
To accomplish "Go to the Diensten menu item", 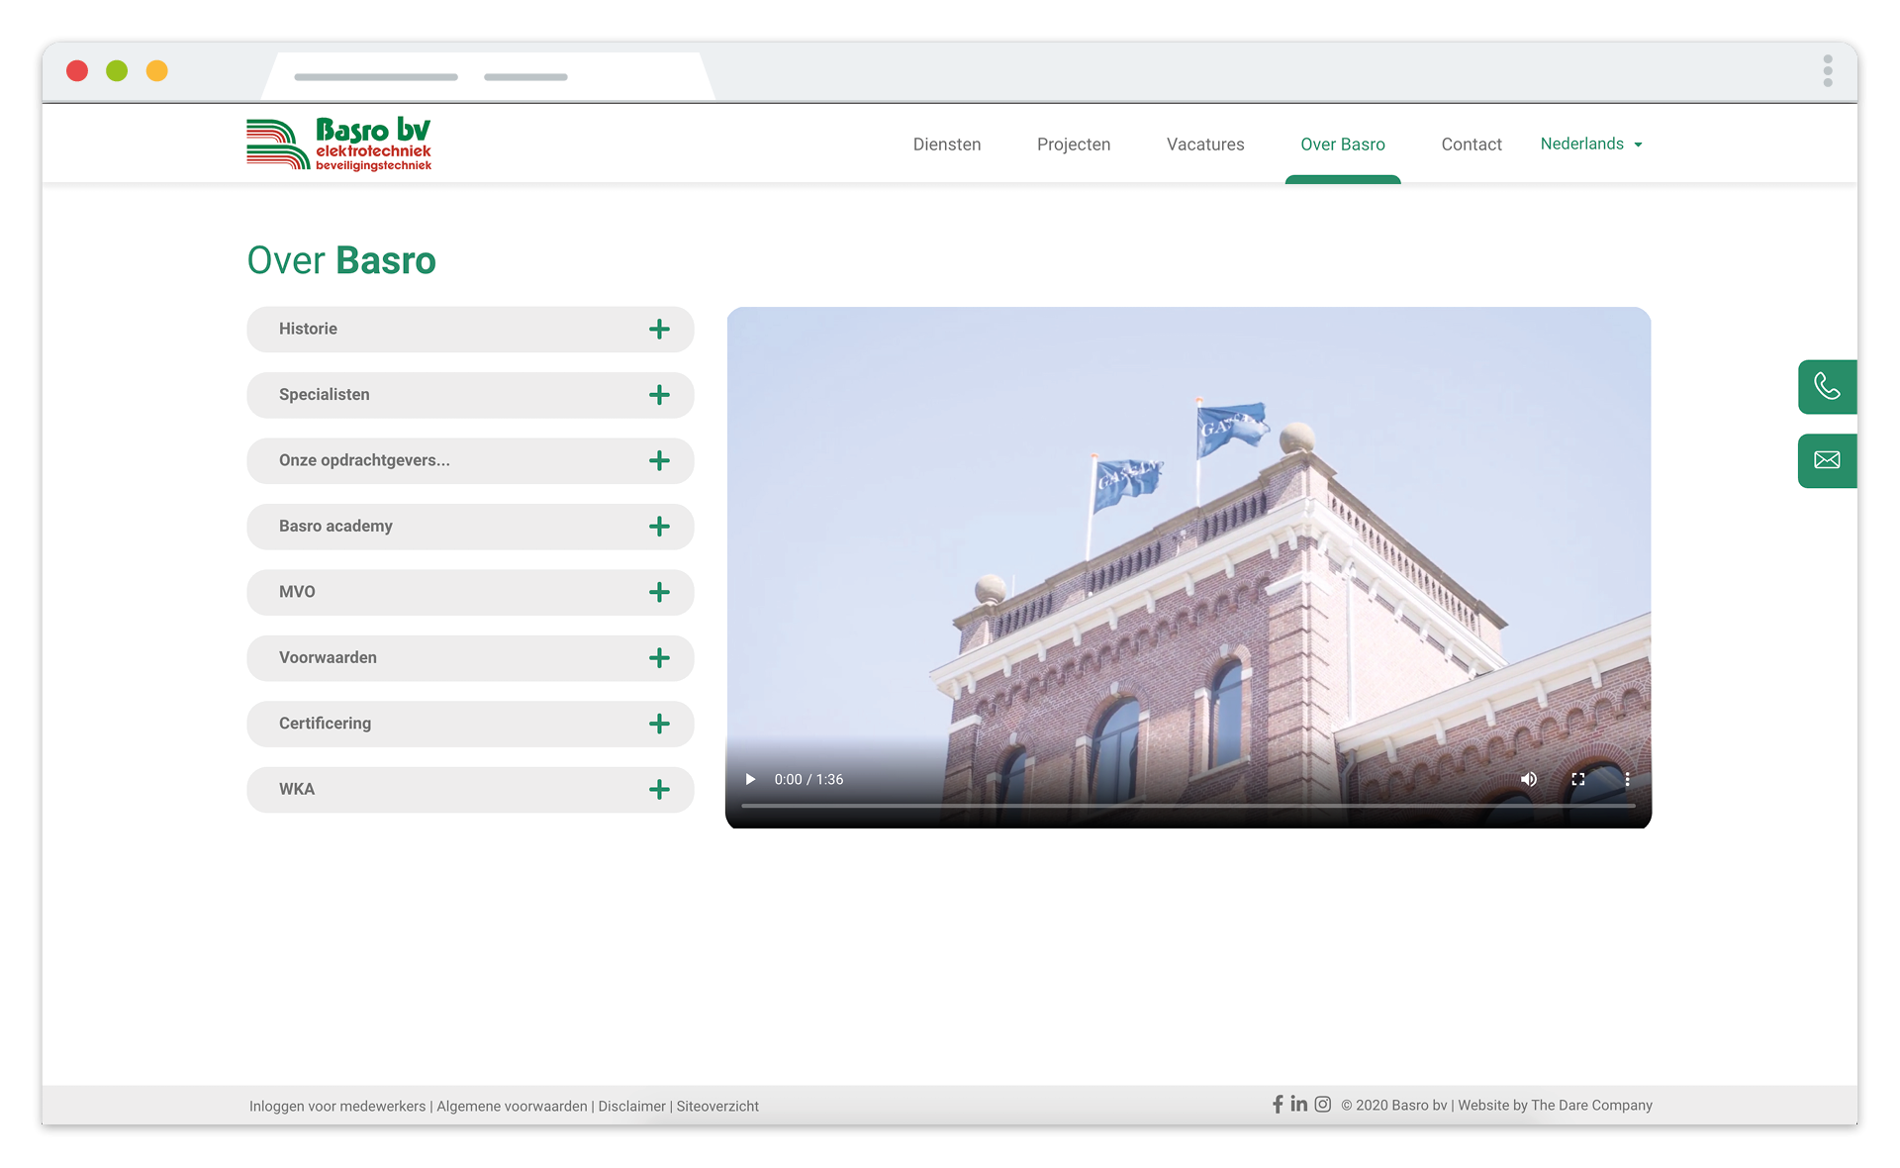I will point(947,145).
